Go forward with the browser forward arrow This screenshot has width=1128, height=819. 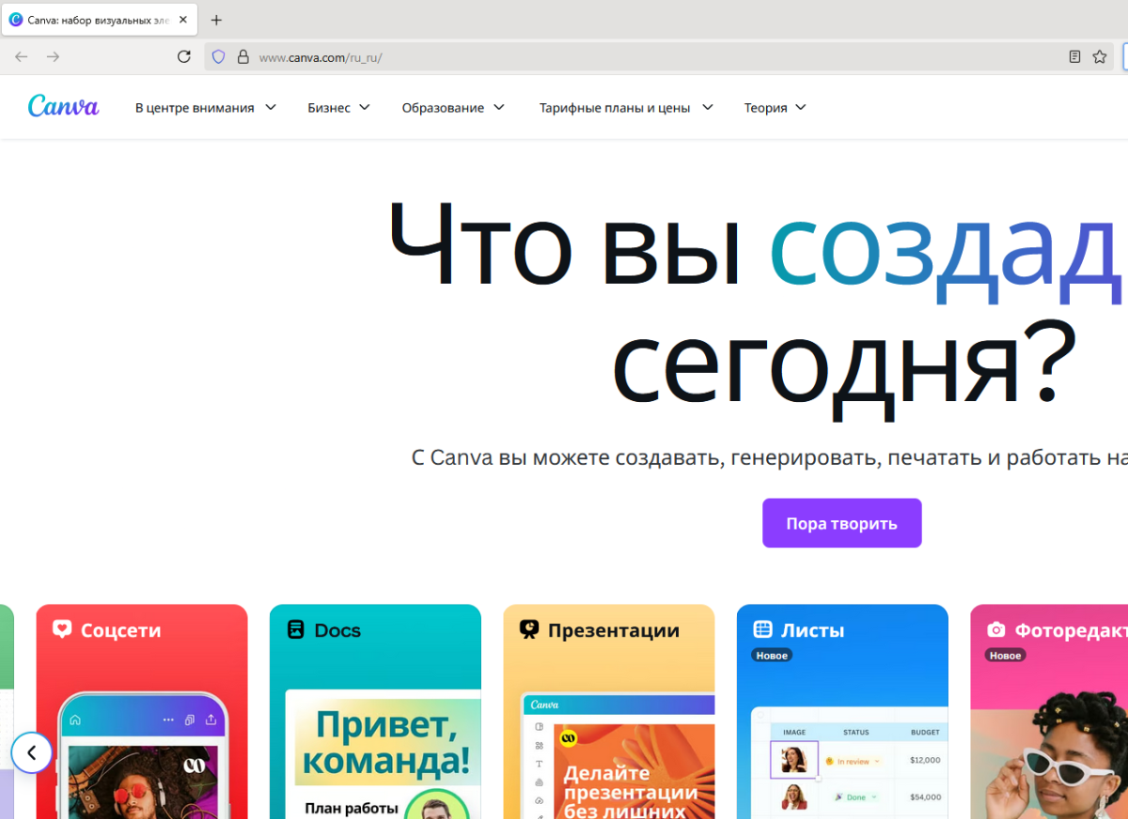tap(54, 57)
